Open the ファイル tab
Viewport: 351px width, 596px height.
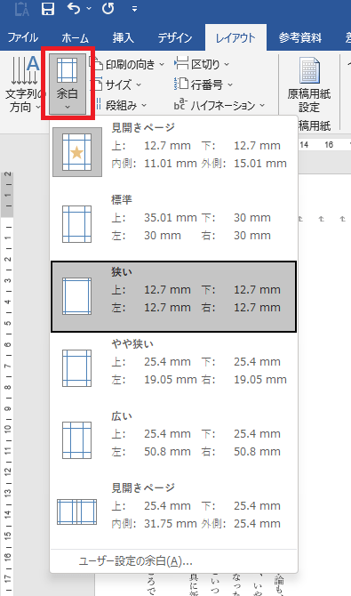point(23,37)
